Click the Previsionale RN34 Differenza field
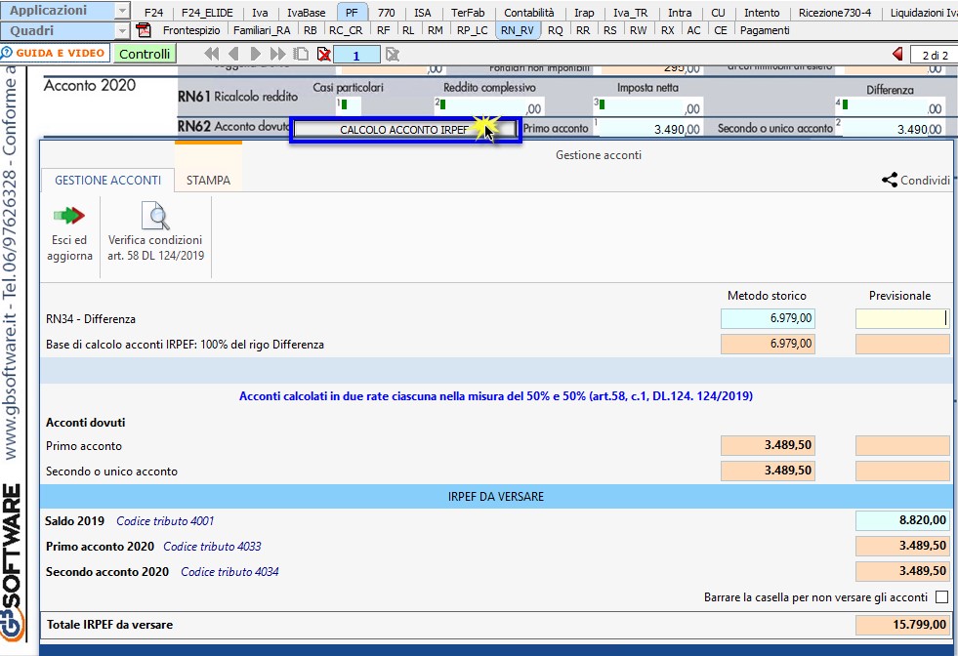 point(900,318)
